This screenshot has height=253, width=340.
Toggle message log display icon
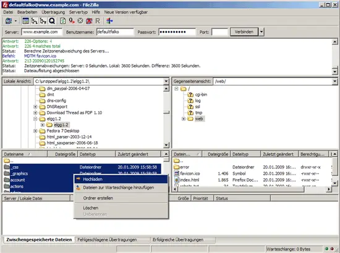[25, 21]
